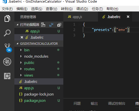Click the "env" string in editor
139x111 pixels.
122,30
